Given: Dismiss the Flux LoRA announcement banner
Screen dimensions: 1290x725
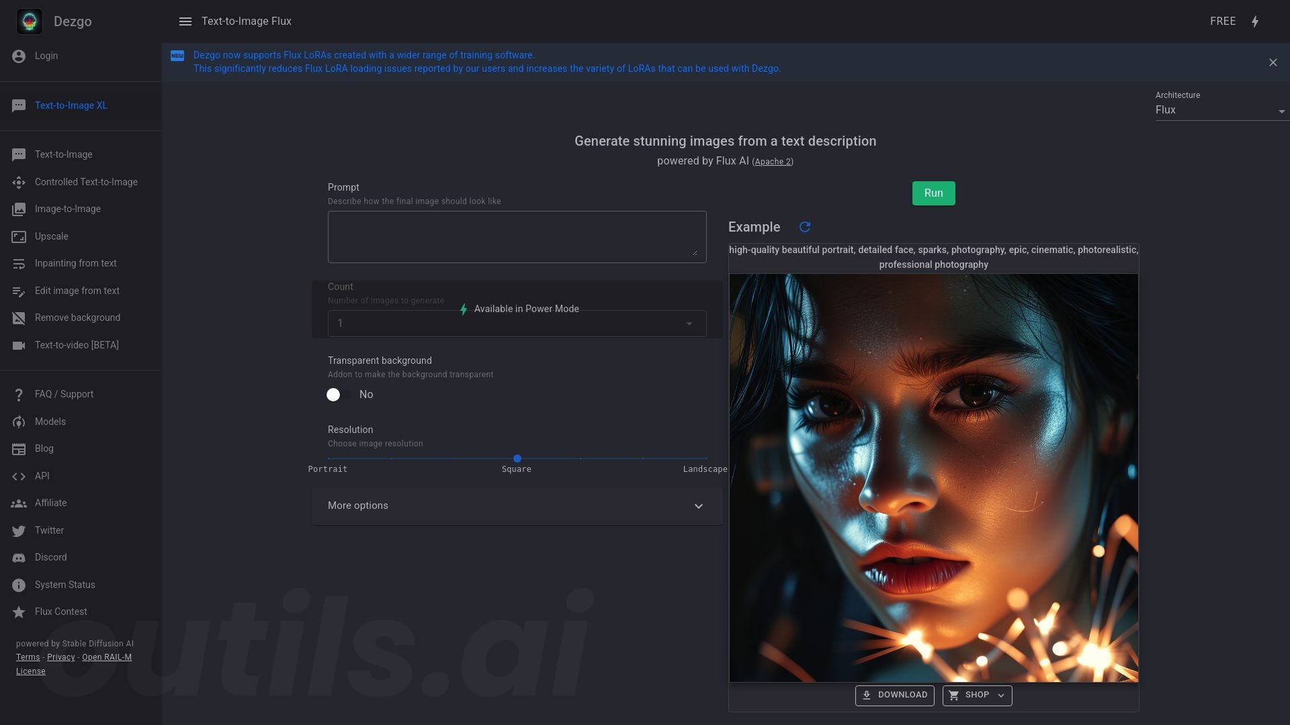Looking at the screenshot, I should tap(1273, 62).
